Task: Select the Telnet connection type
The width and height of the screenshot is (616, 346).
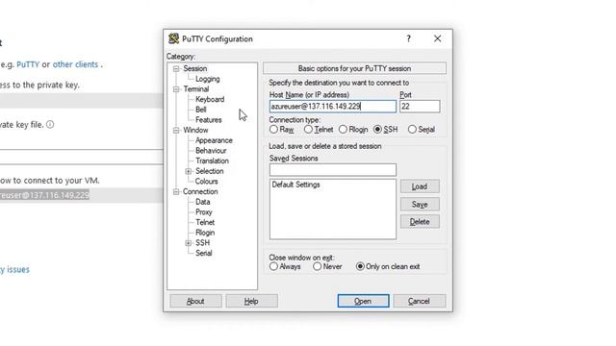Action: click(x=308, y=129)
